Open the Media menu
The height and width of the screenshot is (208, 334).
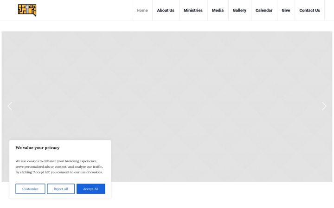[218, 10]
